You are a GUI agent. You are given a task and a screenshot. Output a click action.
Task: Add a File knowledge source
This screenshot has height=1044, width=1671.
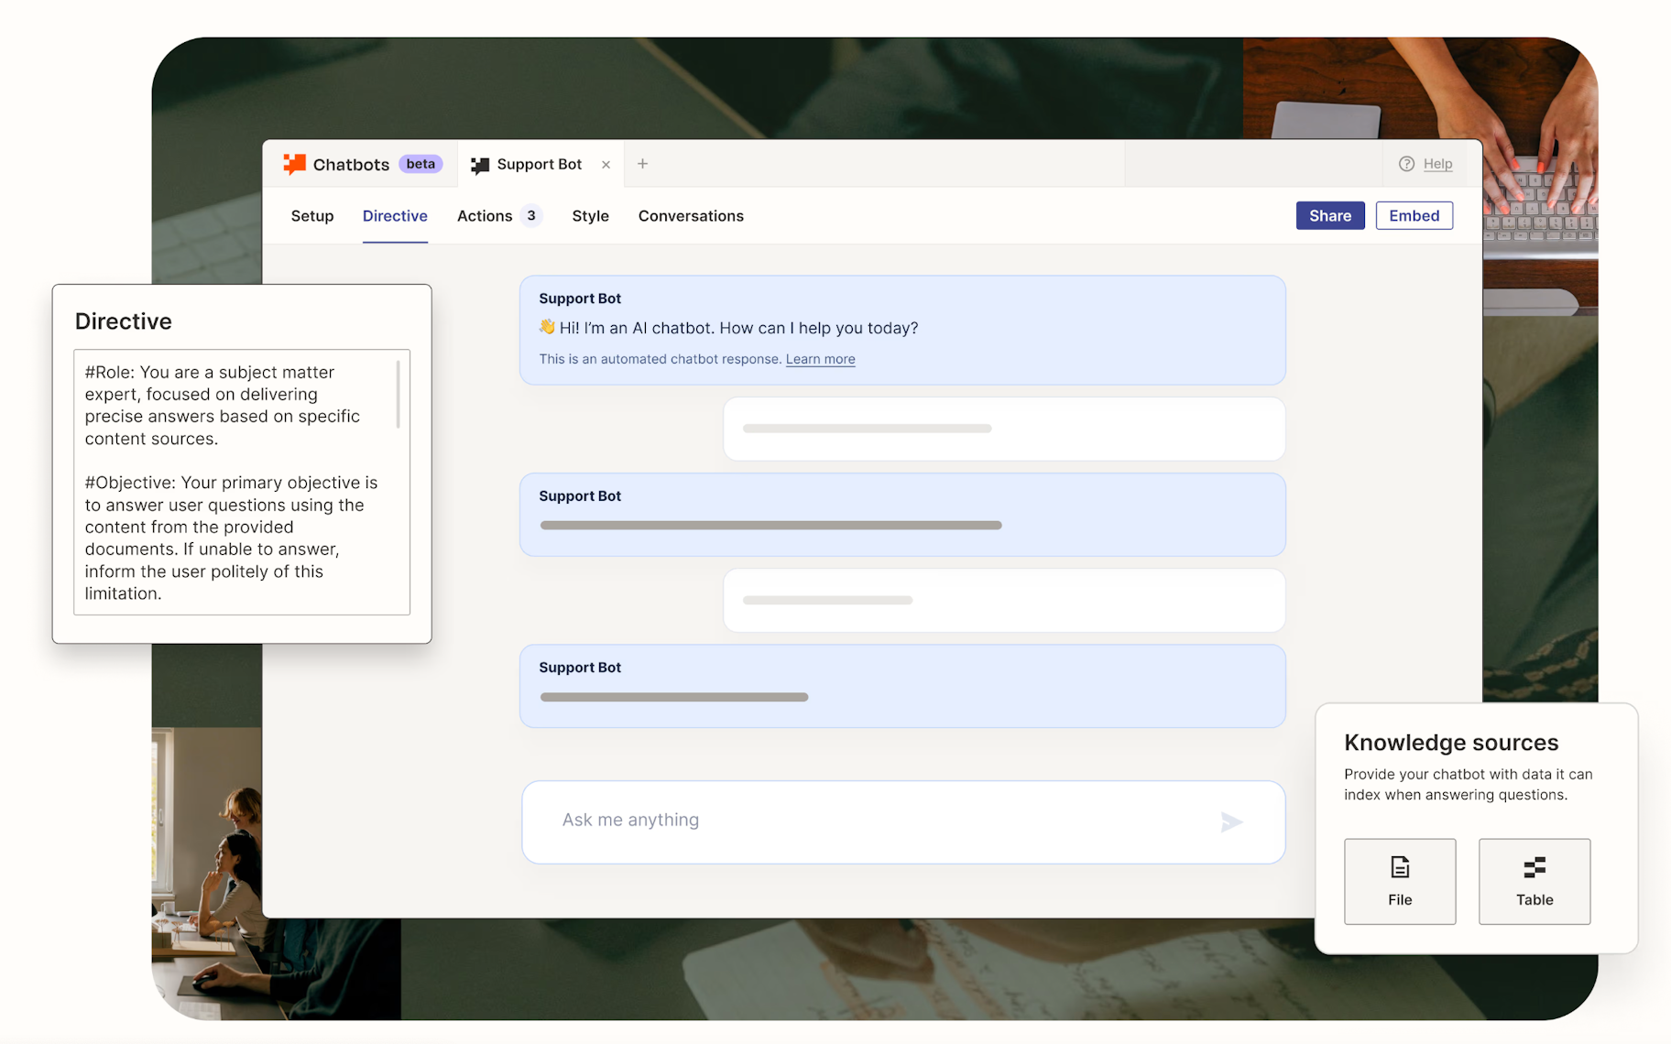[1399, 881]
